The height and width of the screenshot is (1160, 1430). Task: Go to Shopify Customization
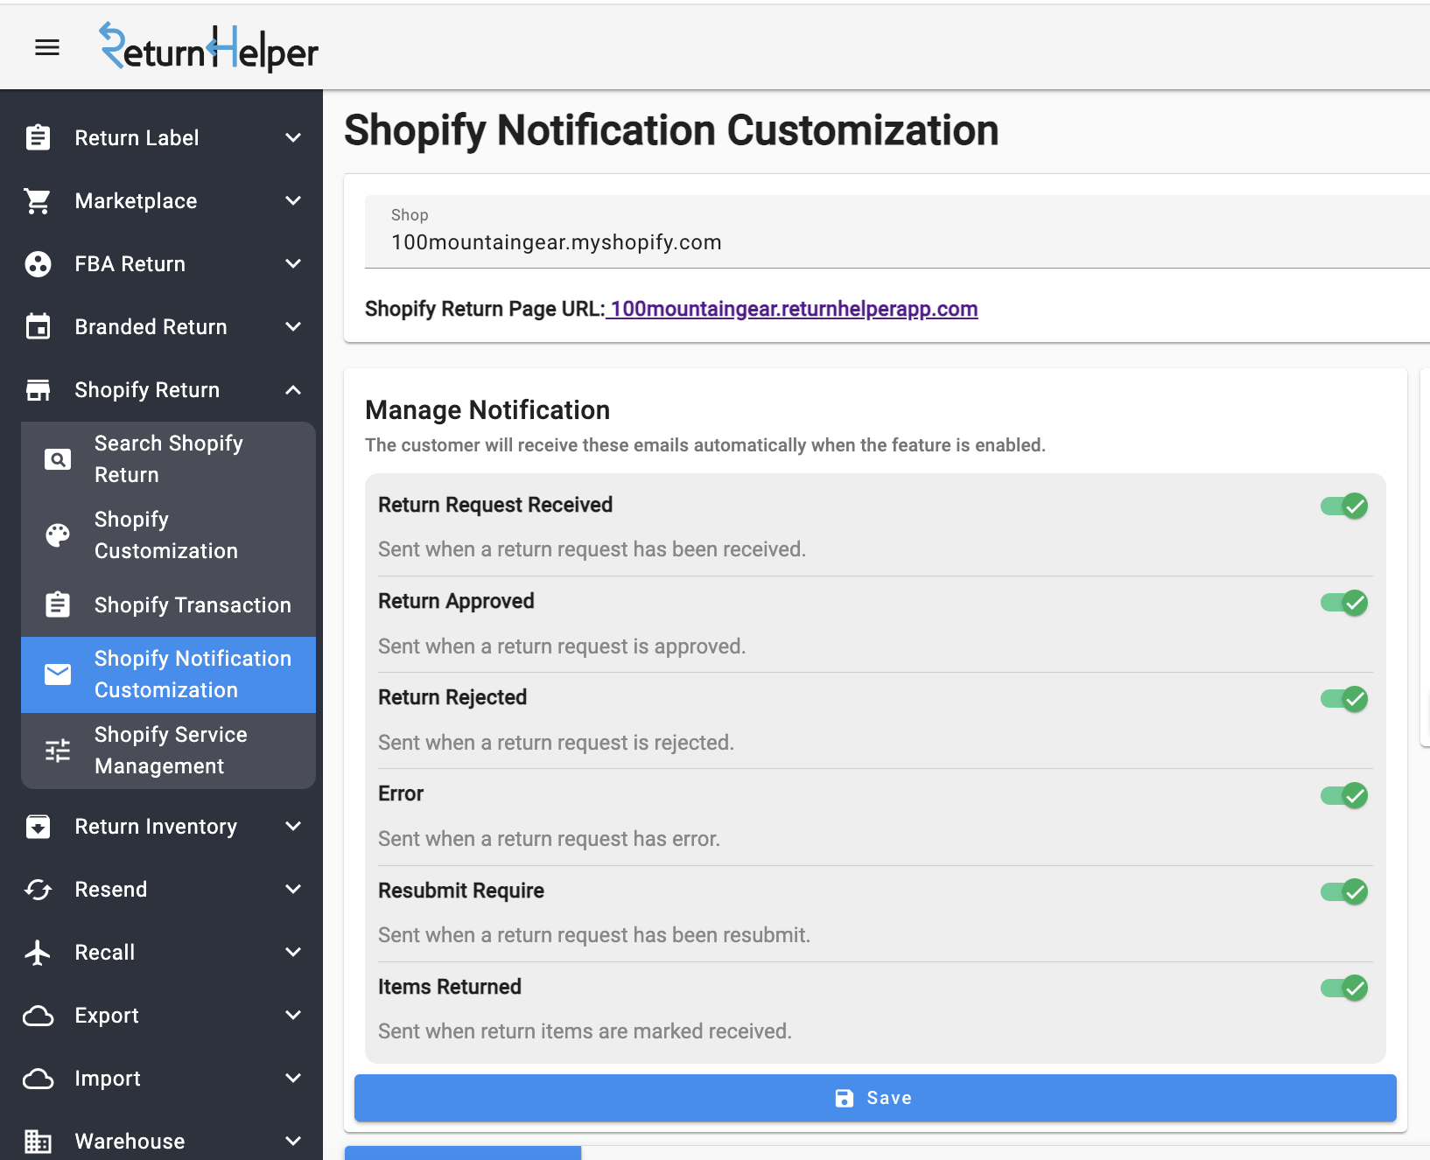(168, 535)
